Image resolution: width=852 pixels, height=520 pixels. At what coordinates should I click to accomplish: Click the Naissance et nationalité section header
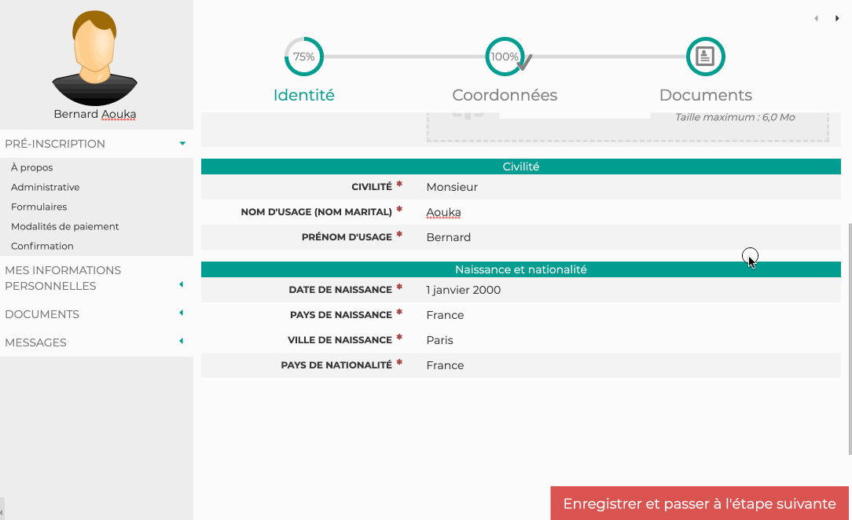point(521,269)
